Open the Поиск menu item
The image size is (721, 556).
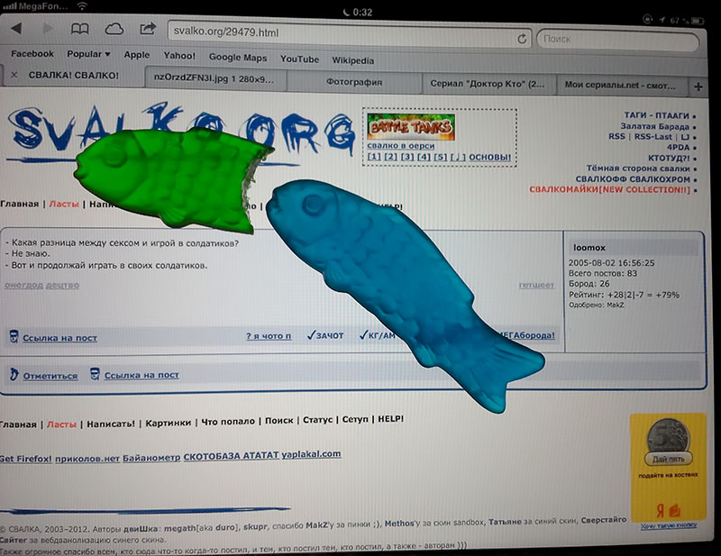point(278,420)
